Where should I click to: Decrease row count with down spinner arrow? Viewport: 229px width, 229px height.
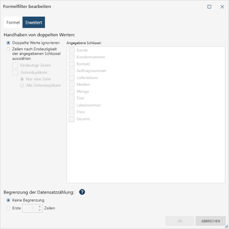coord(40,210)
